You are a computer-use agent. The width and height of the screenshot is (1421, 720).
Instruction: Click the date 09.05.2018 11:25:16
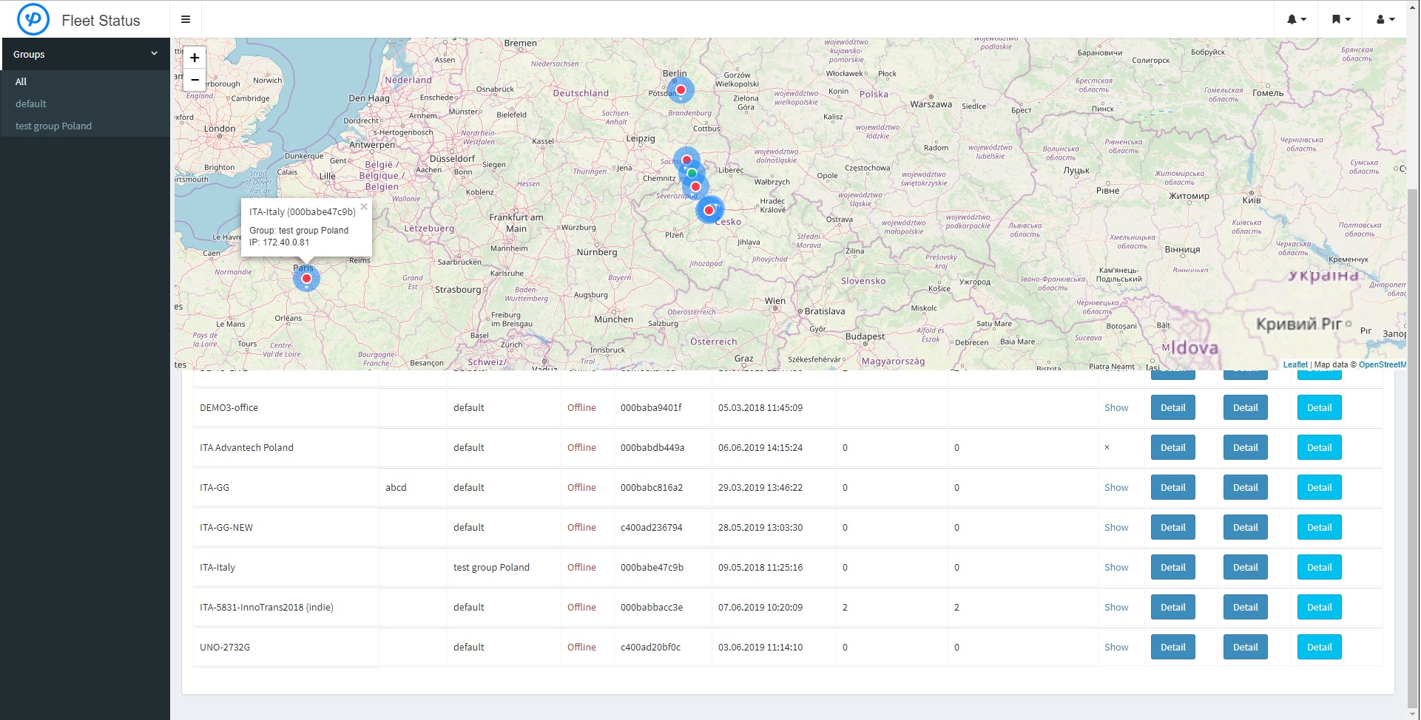tap(760, 567)
